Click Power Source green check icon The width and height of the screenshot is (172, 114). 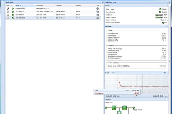pyautogui.click(x=160, y=12)
